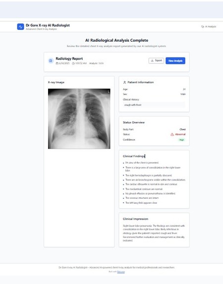
Task: Click the Export button
Action: pos(156,60)
